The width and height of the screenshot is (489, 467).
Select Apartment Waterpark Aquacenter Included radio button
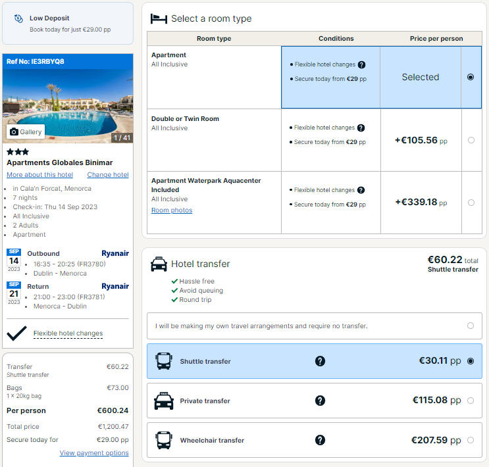tap(471, 203)
